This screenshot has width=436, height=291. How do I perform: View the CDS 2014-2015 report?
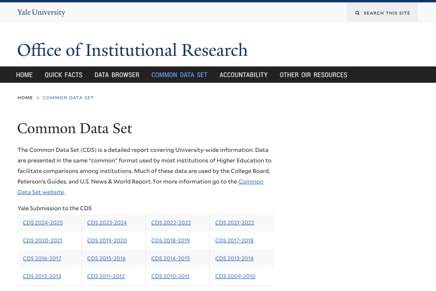click(x=171, y=259)
